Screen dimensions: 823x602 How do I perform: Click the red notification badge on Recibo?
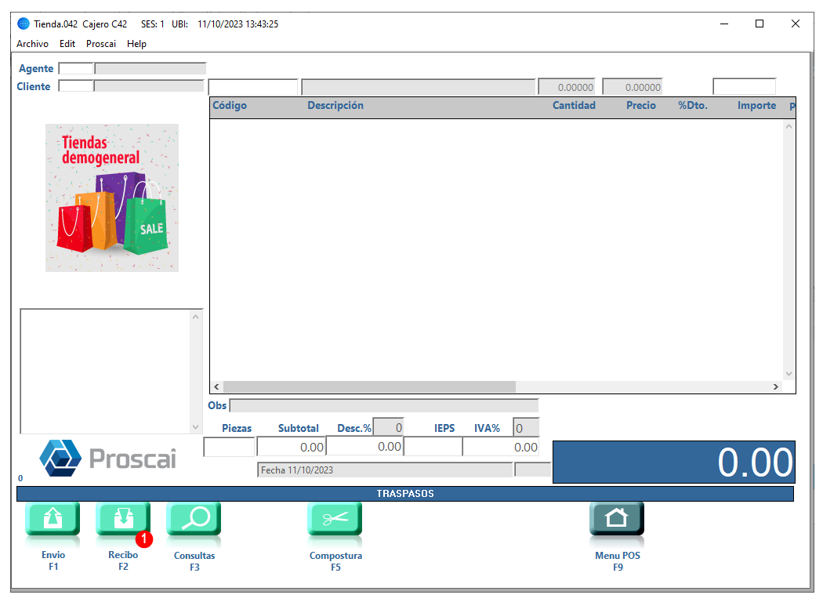(143, 539)
